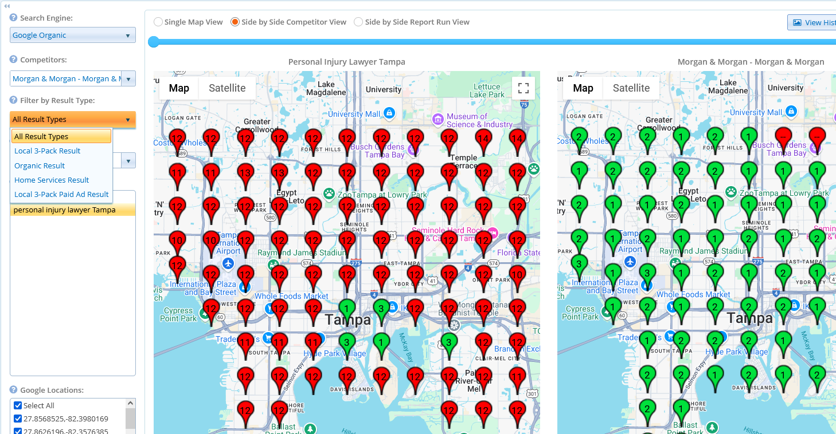Viewport: 836px width, 434px height.
Task: Switch left map to Satellite view
Action: (227, 88)
